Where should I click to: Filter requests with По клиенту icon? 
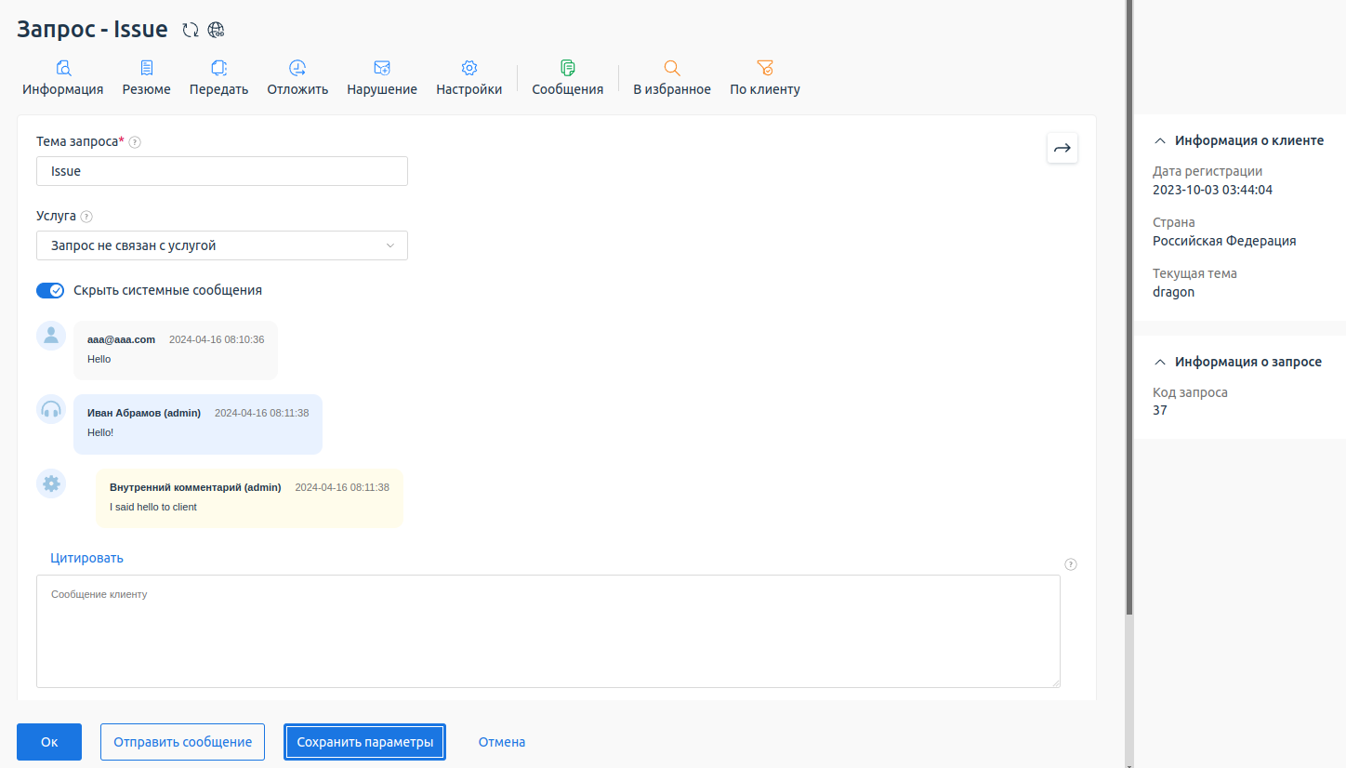point(764,69)
